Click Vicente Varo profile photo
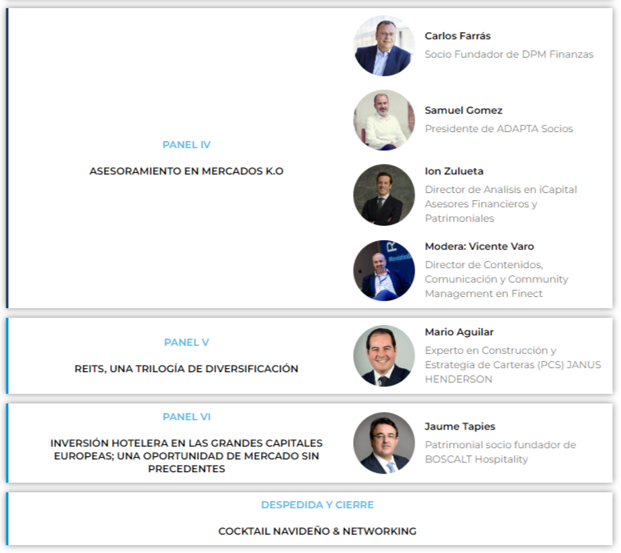This screenshot has width=621, height=553. [x=384, y=270]
